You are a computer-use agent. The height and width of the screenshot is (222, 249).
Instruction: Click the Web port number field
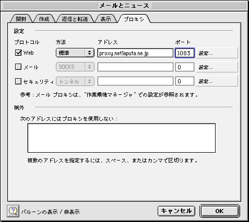(185, 53)
